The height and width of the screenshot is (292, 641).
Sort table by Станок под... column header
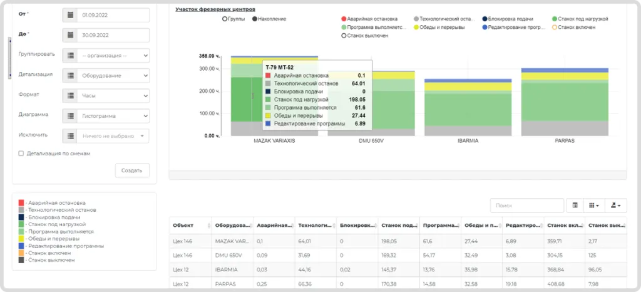coord(399,226)
